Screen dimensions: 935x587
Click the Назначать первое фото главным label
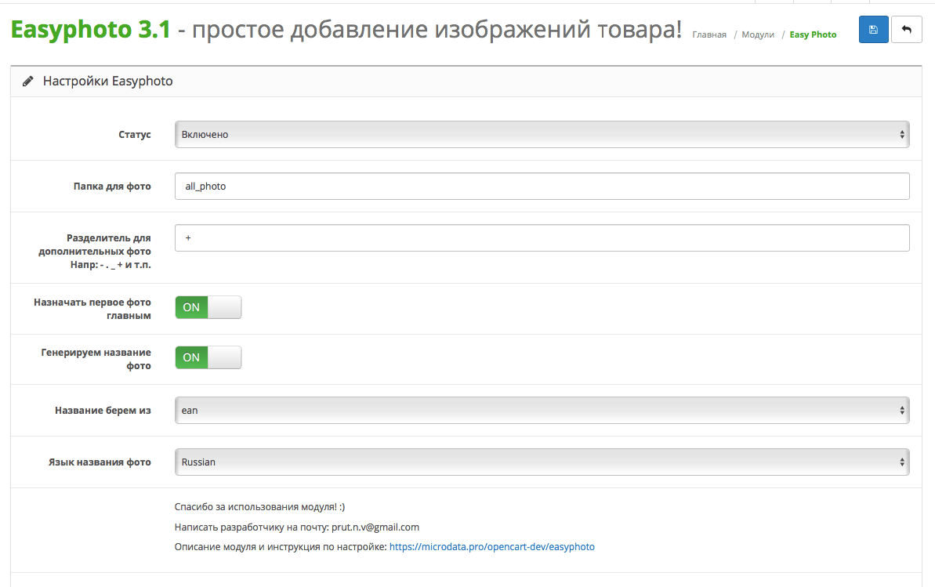click(92, 309)
